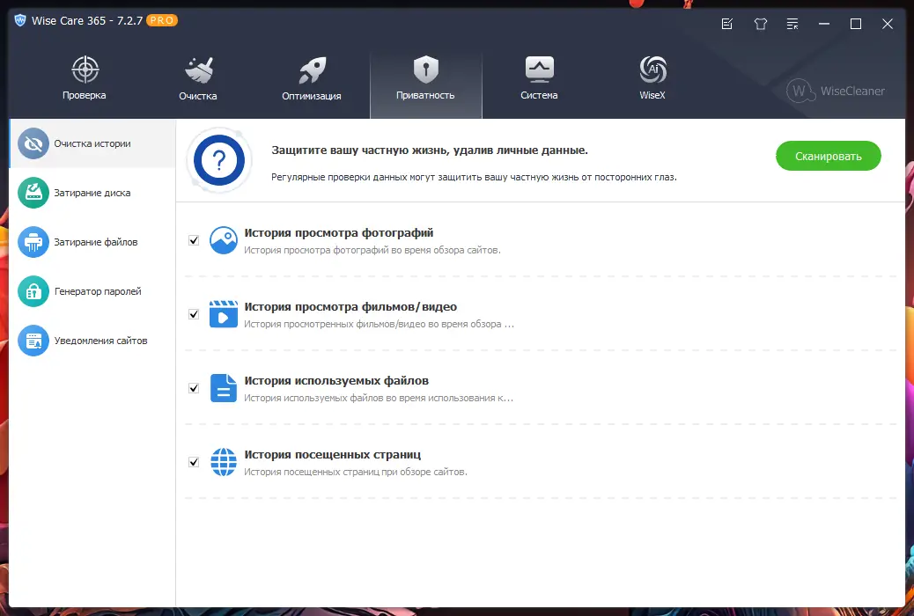Click the globe icon for visited pages history
This screenshot has width=914, height=616.
223,461
